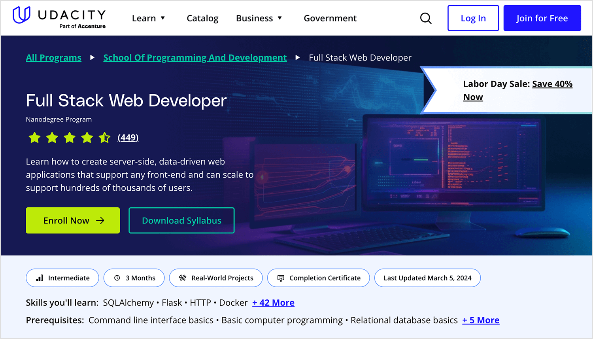Click Full Stack Web Developer breadcrumb text

pos(360,58)
